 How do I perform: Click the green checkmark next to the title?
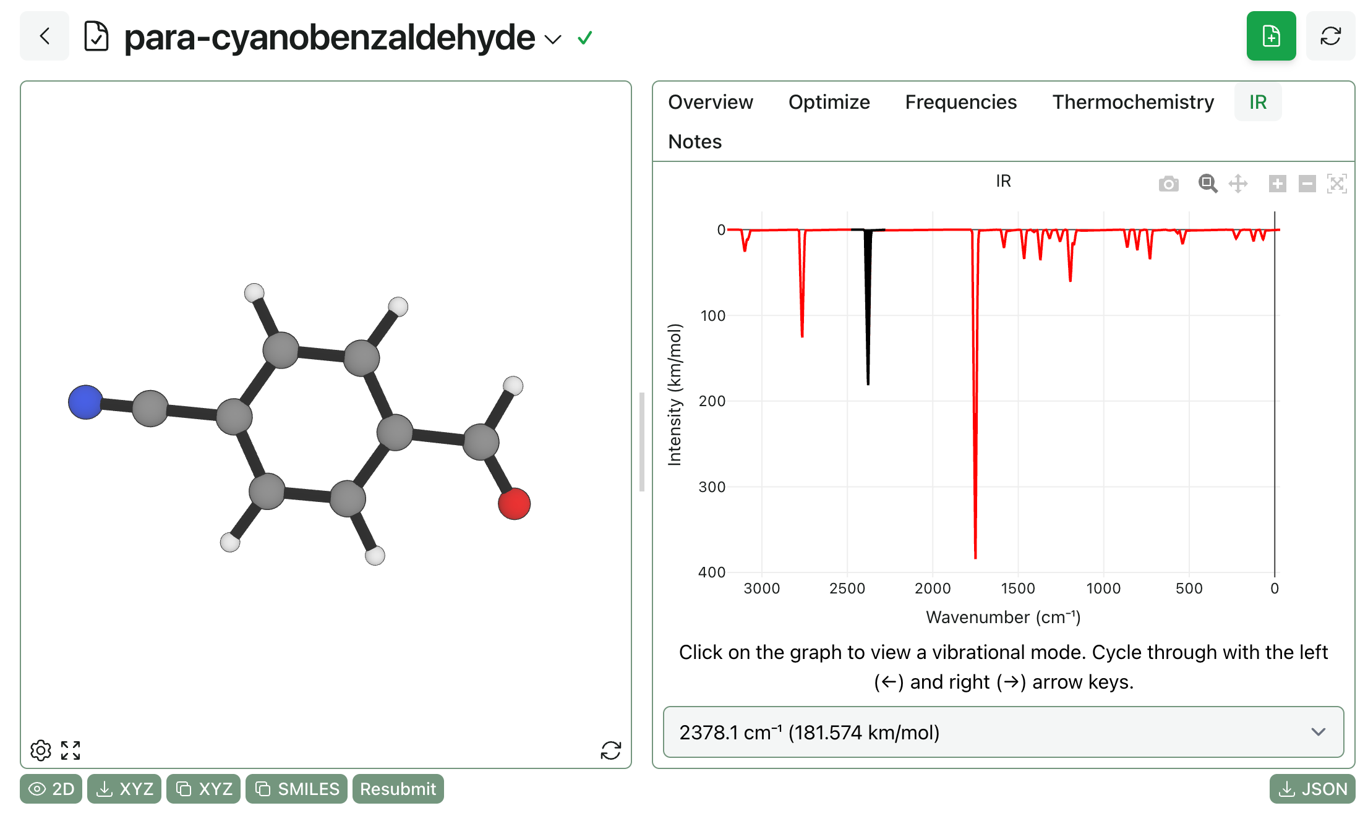(x=584, y=38)
